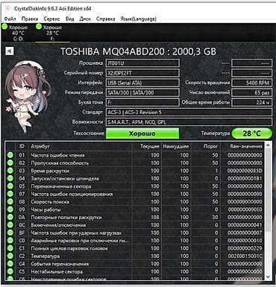Select the Скорость поиска attribute text
276x287 pixels.
pyautogui.click(x=50, y=202)
